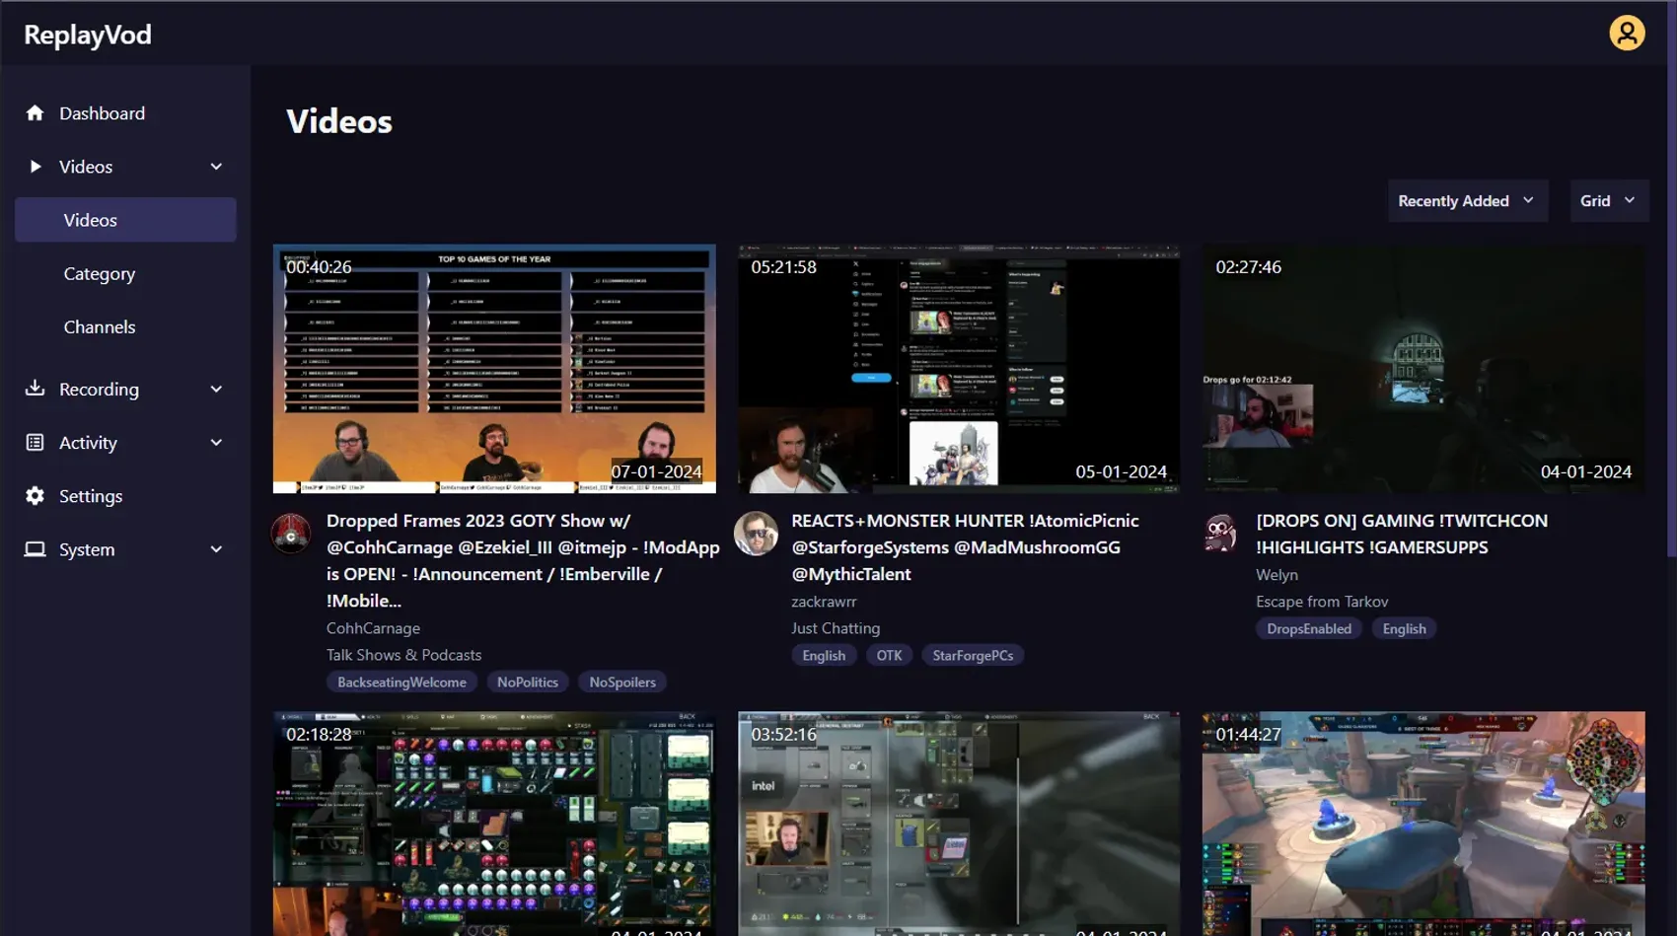Click the Recording download icon
The width and height of the screenshot is (1677, 936).
36,389
